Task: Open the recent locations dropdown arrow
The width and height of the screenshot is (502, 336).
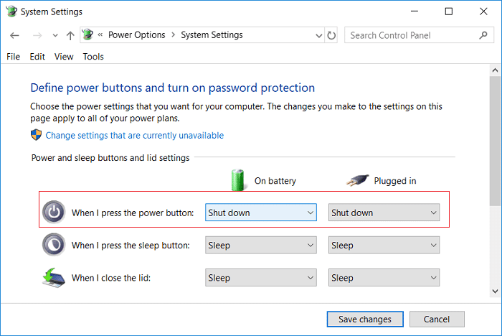Action: pyautogui.click(x=55, y=35)
